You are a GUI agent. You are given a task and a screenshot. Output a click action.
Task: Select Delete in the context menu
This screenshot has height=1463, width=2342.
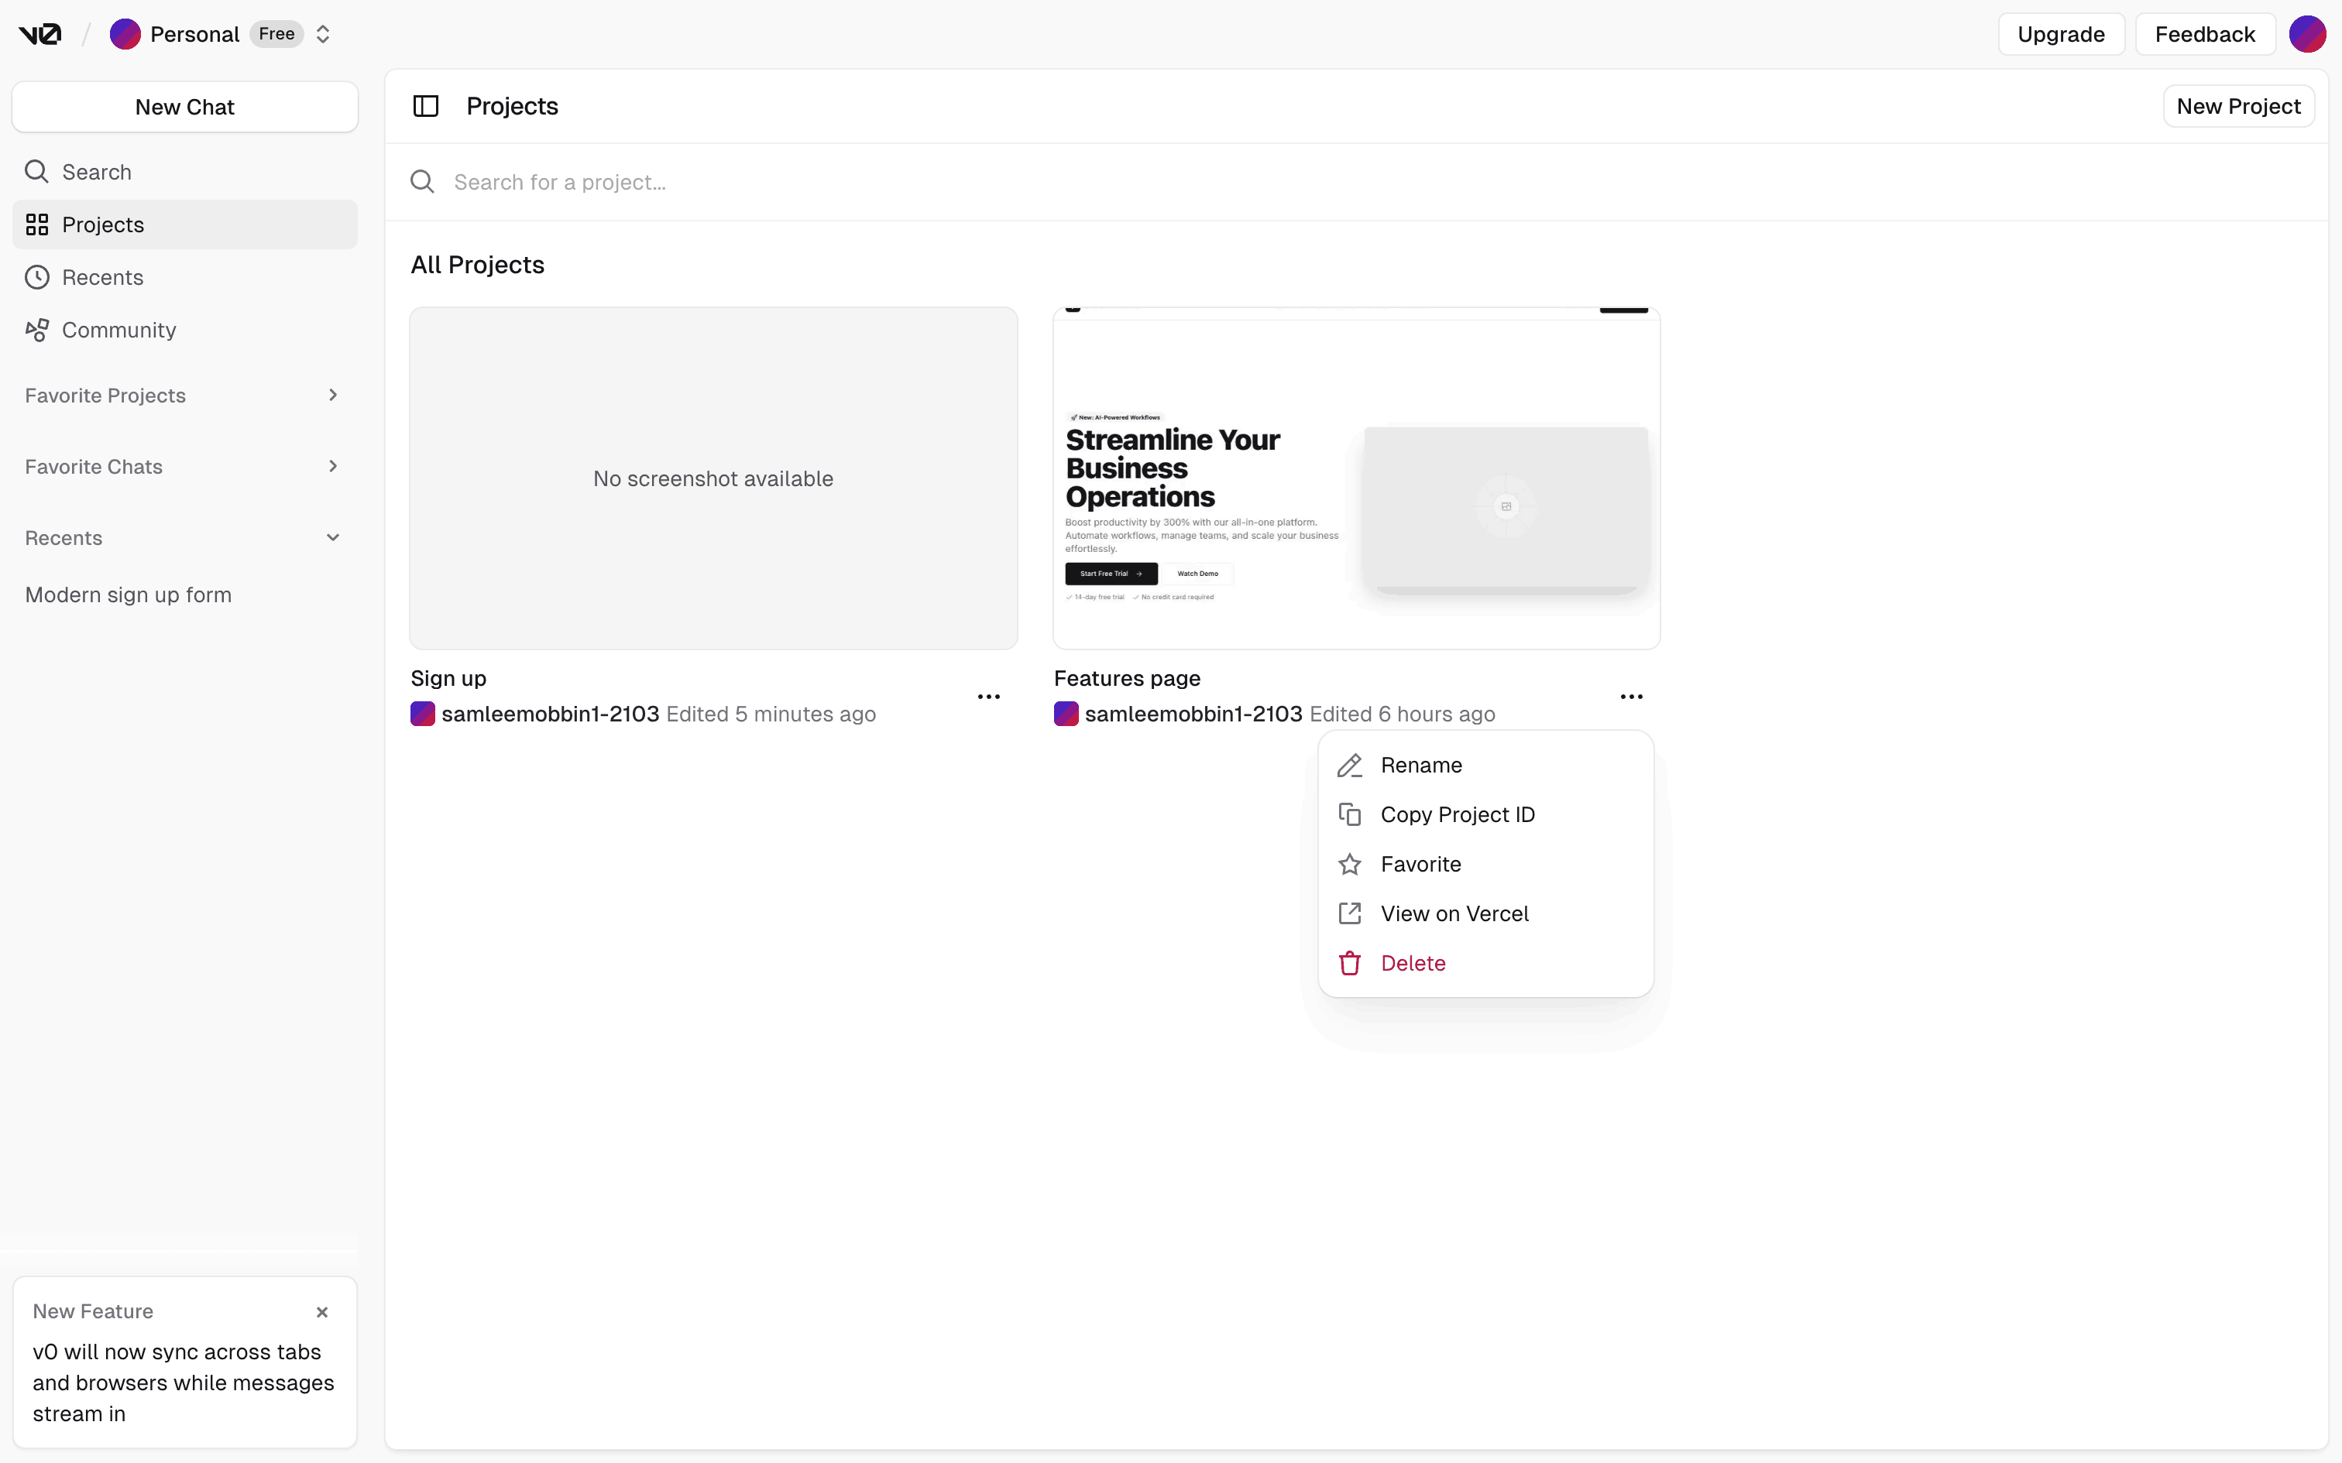tap(1412, 963)
